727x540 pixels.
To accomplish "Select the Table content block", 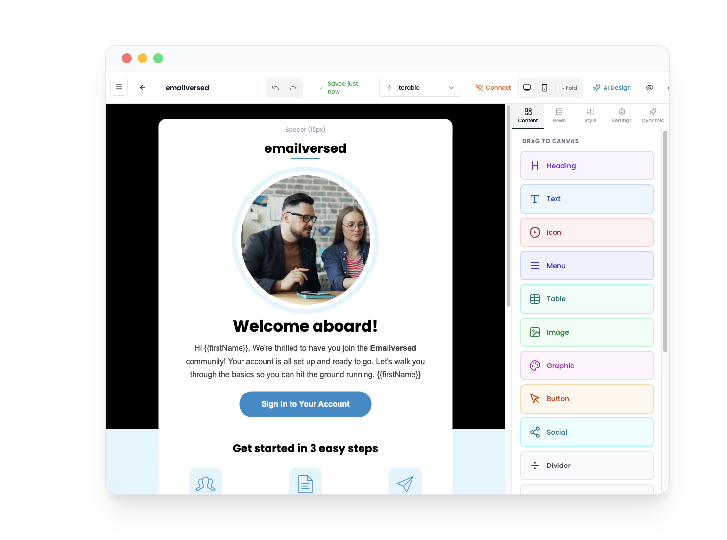I will [586, 299].
